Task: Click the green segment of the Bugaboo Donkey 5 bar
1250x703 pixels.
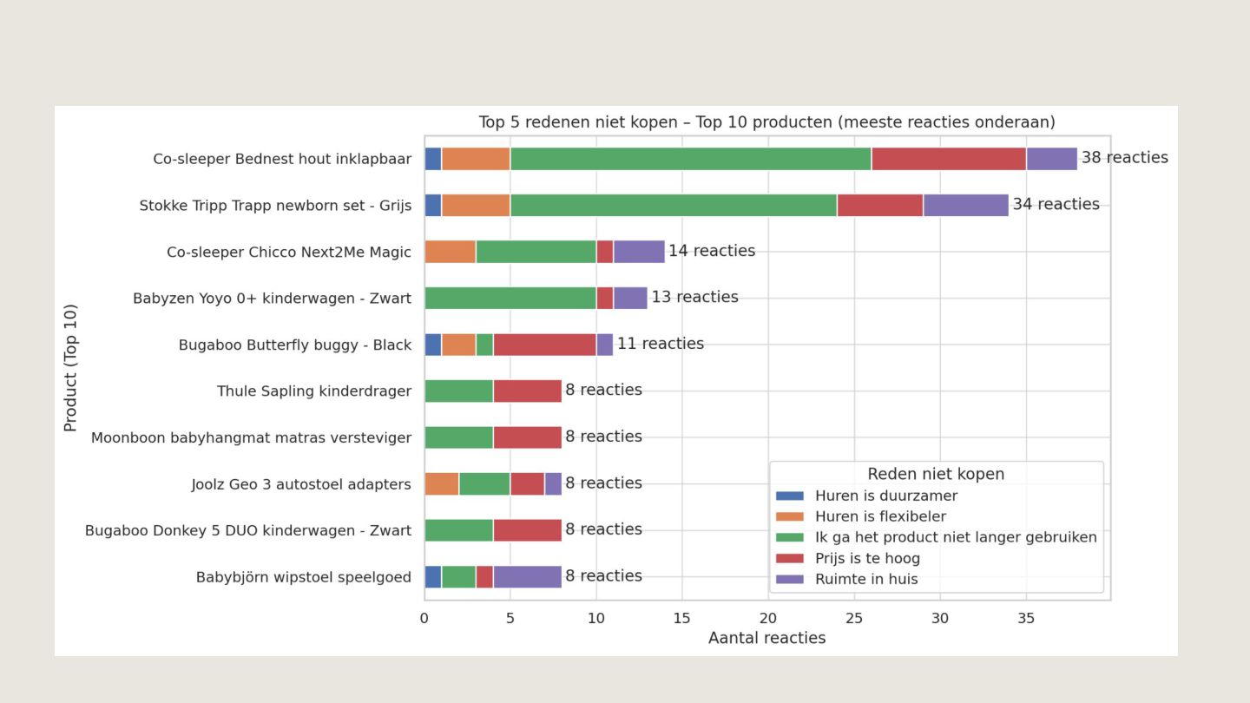Action: click(458, 530)
